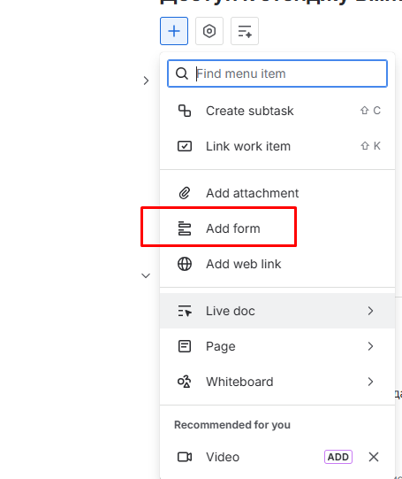Open the hexagon apps icon button
Viewport: 402px width, 479px height.
[209, 31]
